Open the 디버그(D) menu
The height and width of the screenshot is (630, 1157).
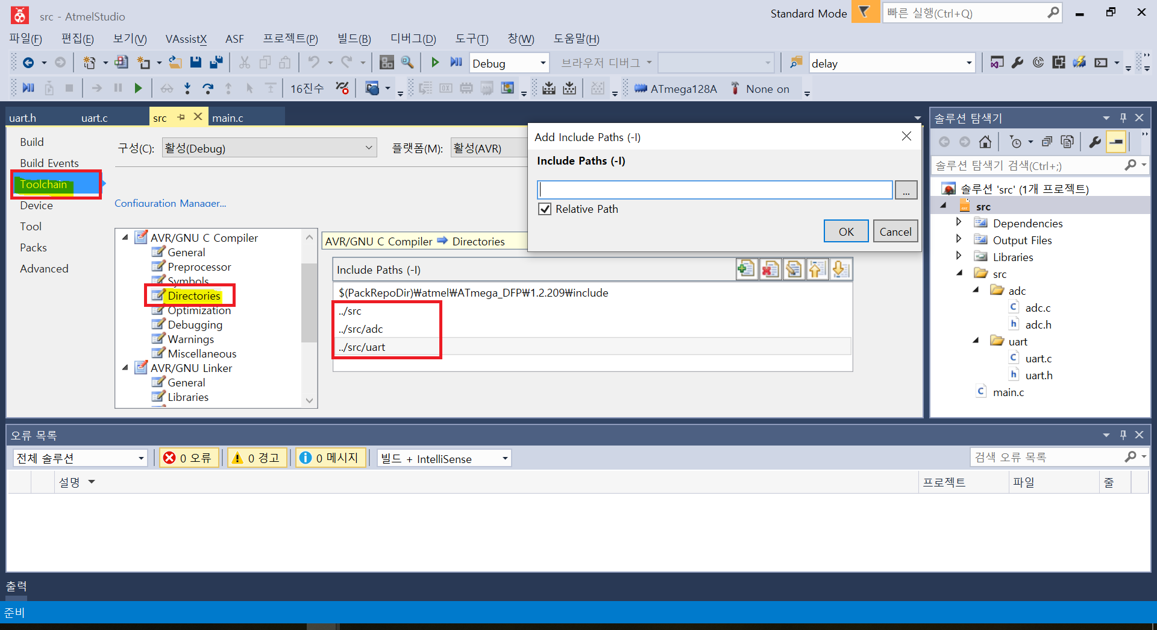click(413, 39)
